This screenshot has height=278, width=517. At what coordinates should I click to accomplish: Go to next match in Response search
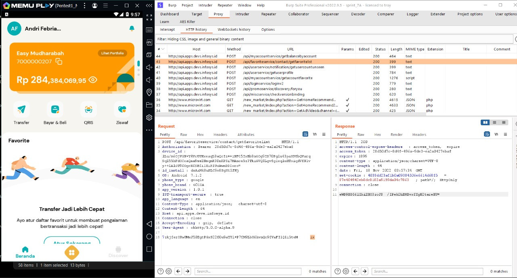tap(364, 272)
